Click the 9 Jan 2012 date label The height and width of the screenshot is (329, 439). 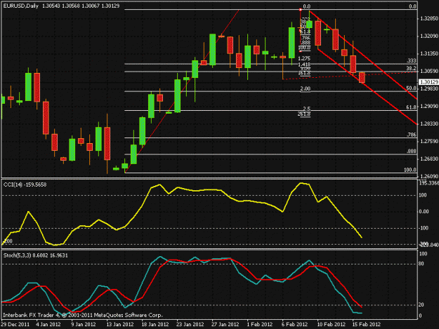click(x=84, y=325)
